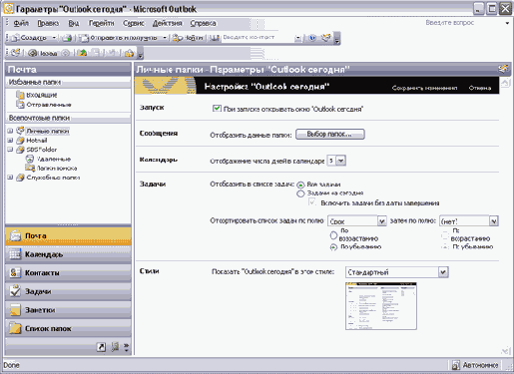
Task: Expand the Создать dropdown arrow
Action: 54,38
